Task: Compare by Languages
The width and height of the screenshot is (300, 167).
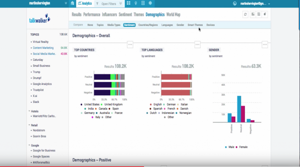Action: pyautogui.click(x=167, y=25)
